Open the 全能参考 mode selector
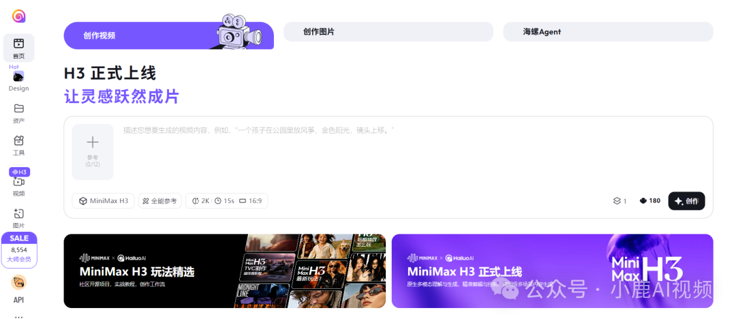Screen dimensions: 736x319 pyautogui.click(x=159, y=200)
